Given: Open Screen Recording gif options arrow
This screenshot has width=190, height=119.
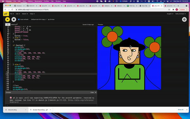Looking at the screenshot, I should click(x=50, y=110).
